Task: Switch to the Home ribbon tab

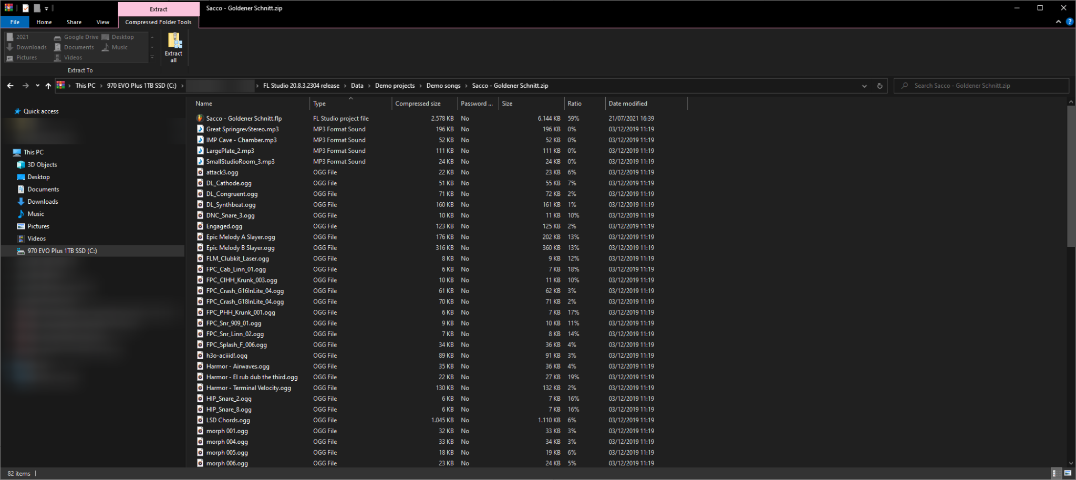Action: 44,22
